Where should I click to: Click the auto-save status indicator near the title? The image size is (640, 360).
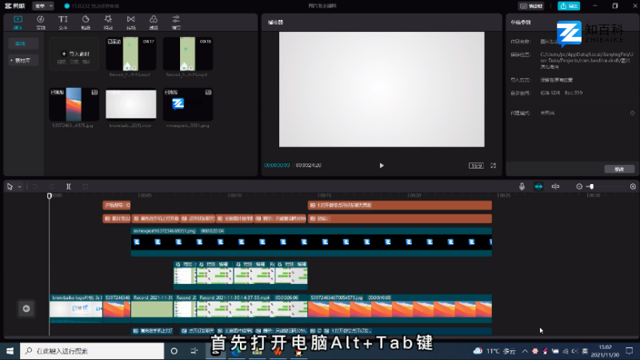click(92, 6)
